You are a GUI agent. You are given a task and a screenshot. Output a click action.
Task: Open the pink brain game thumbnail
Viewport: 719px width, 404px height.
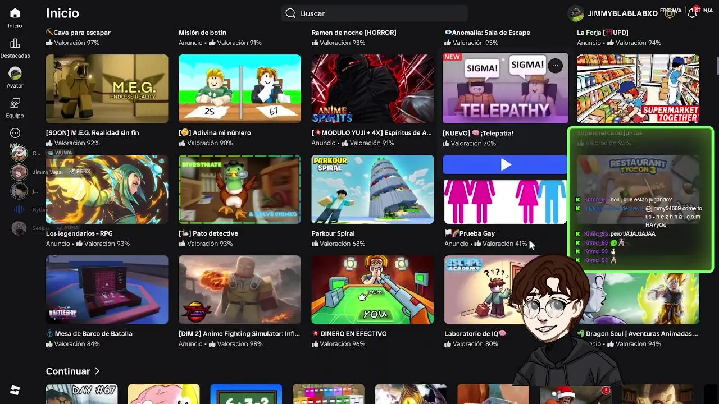(163, 394)
